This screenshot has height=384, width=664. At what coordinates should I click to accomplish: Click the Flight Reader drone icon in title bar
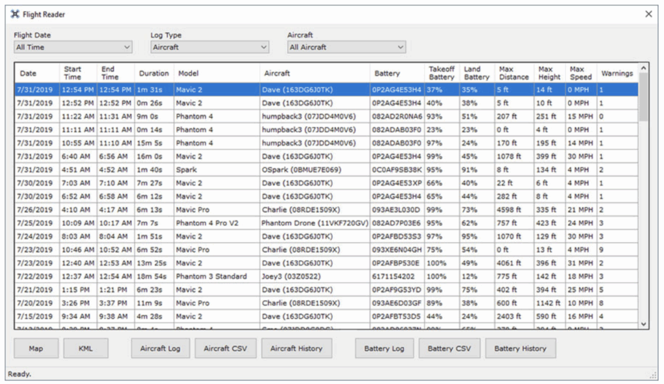[x=15, y=14]
